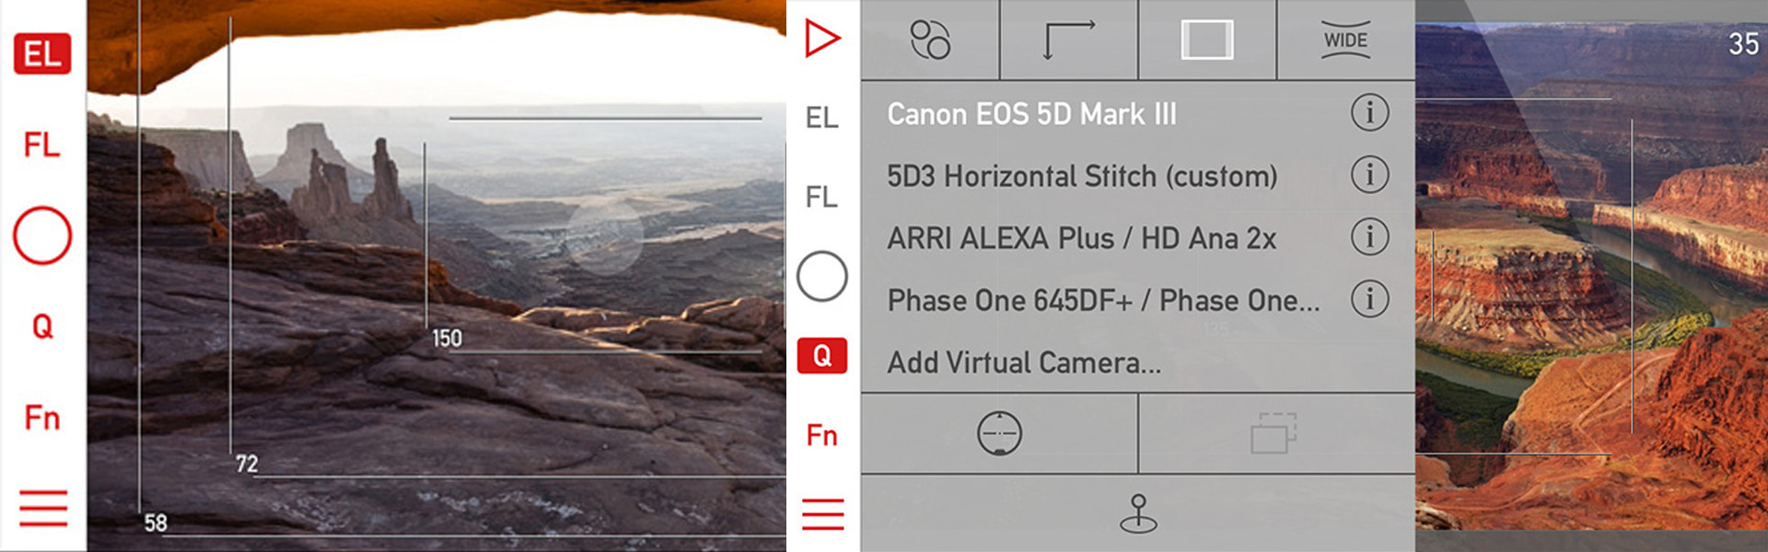Tap the 150 frame line label
The width and height of the screenshot is (1768, 552).
(x=447, y=339)
